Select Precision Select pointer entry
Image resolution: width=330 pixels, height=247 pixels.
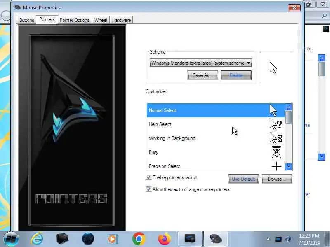pyautogui.click(x=216, y=166)
